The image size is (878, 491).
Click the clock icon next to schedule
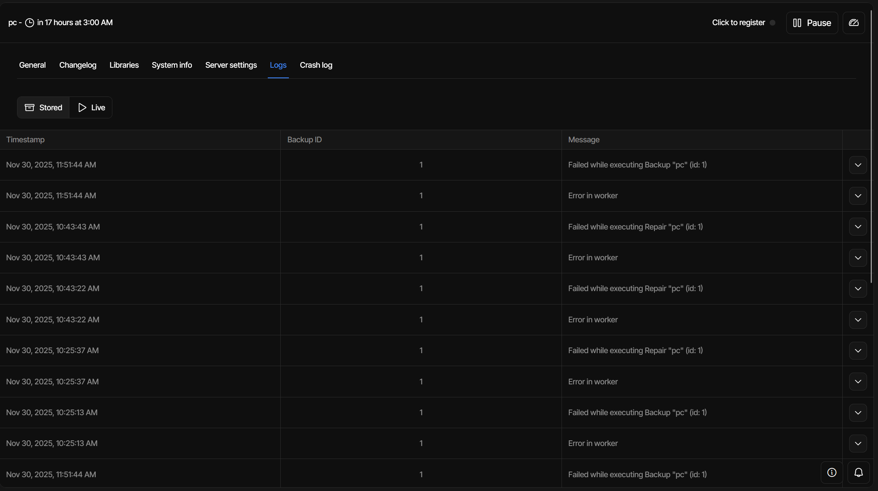click(x=30, y=23)
